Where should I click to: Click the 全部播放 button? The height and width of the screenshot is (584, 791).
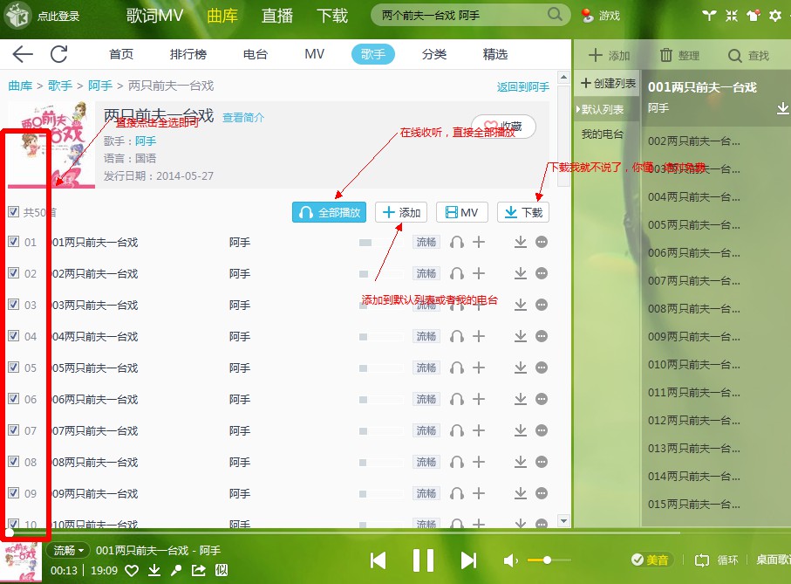(330, 212)
